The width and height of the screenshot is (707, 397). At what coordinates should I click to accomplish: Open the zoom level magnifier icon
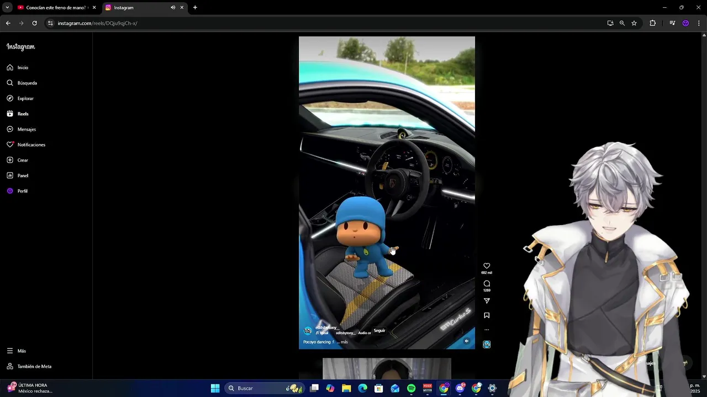[622, 23]
